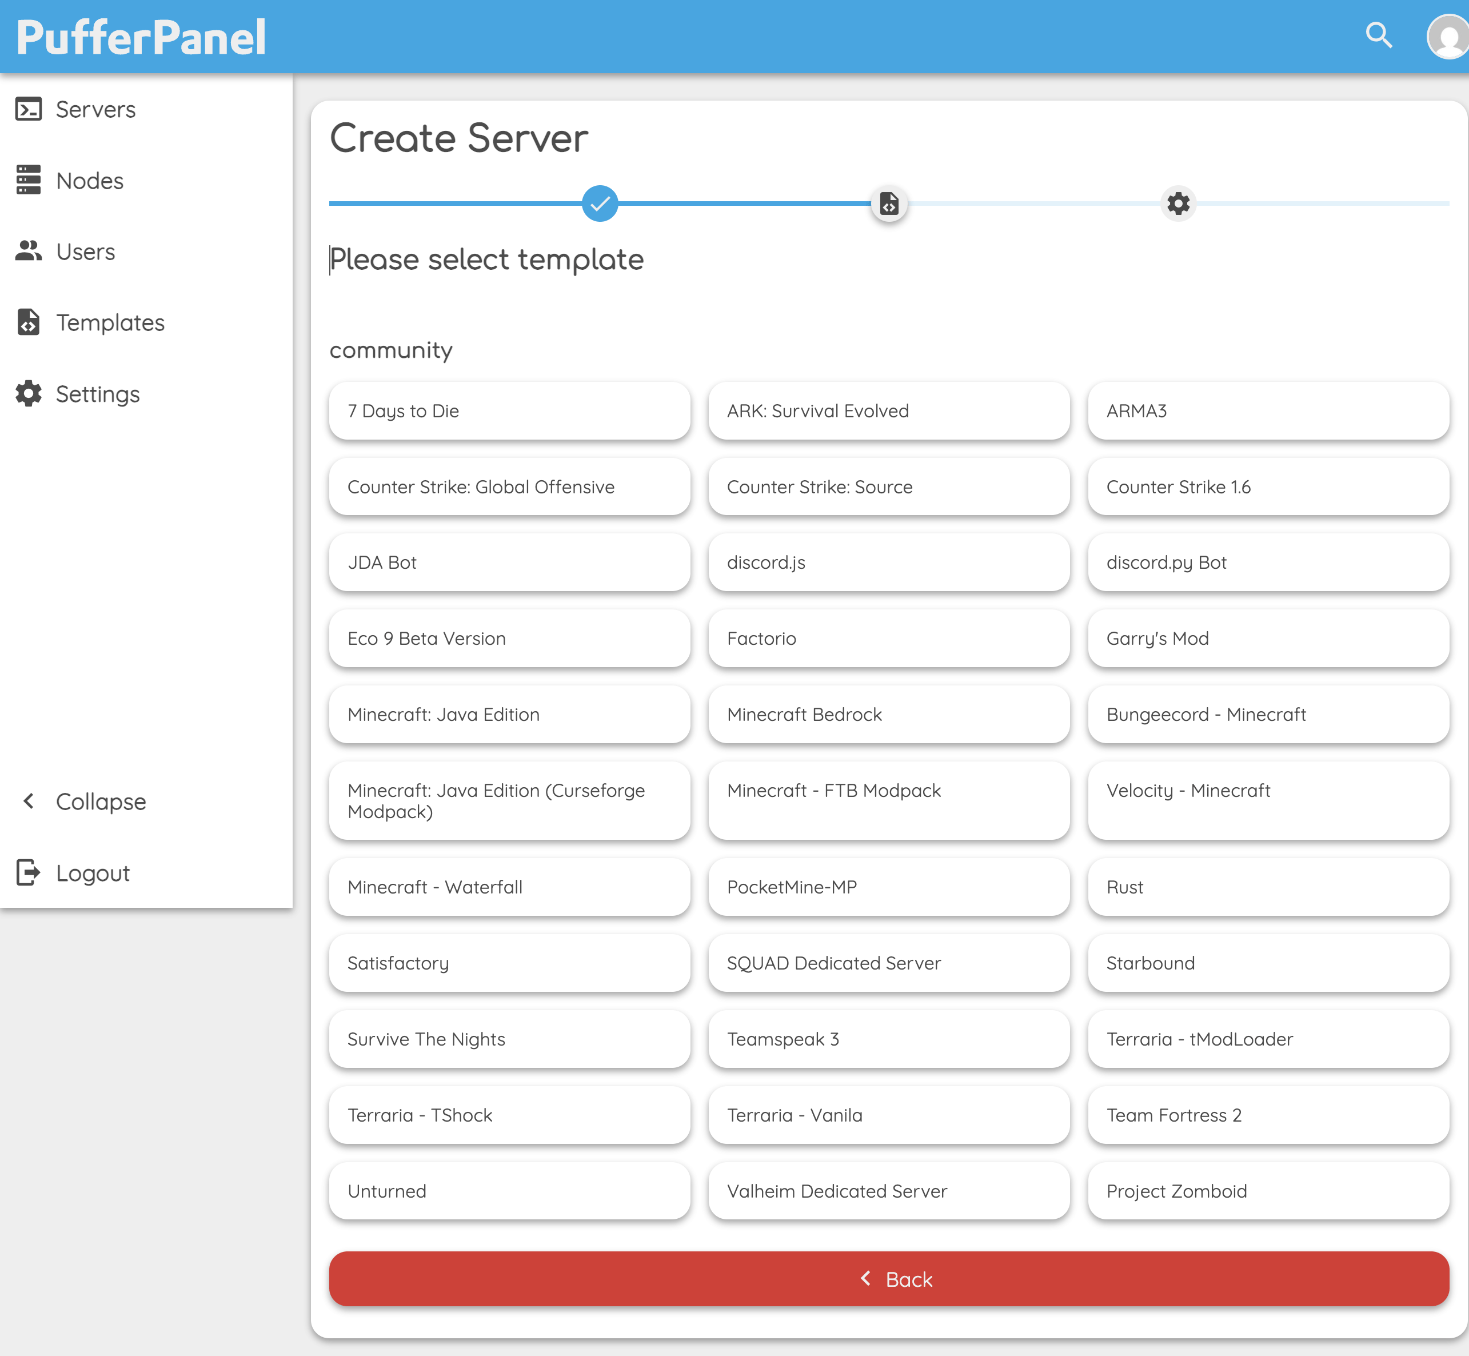The height and width of the screenshot is (1356, 1469).
Task: Select the 7 Days to Die template
Action: point(509,411)
